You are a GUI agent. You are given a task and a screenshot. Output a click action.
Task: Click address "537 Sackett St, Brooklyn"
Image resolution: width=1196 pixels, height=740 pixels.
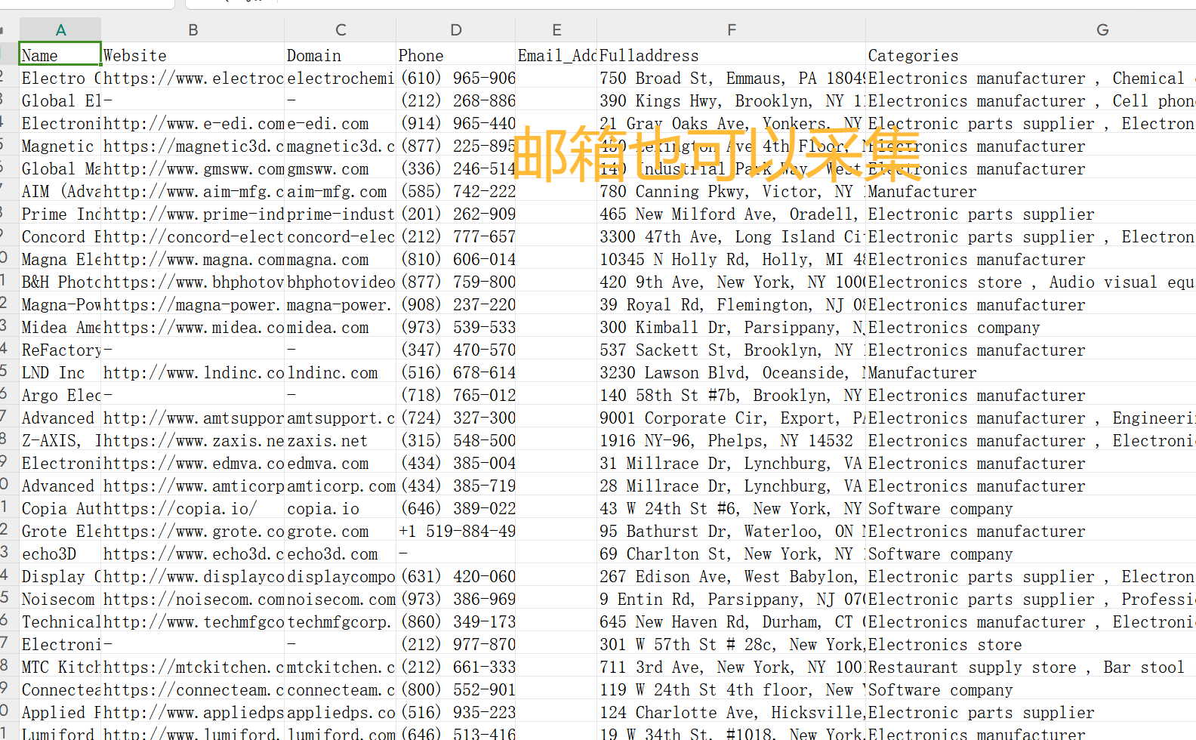click(732, 350)
